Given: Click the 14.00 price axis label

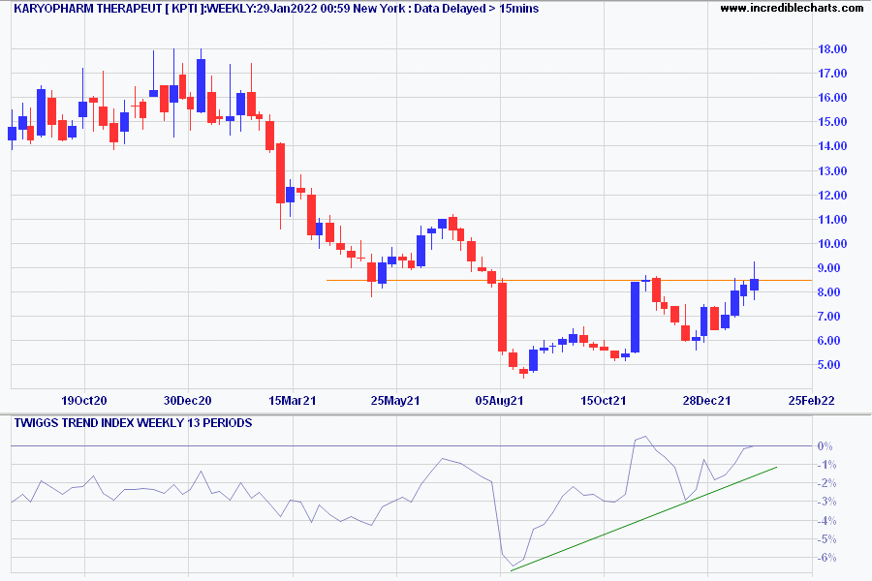Looking at the screenshot, I should tap(832, 146).
